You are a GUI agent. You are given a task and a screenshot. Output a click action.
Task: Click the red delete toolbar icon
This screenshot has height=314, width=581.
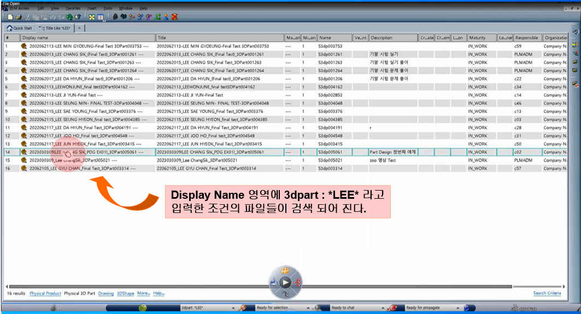coord(174,17)
